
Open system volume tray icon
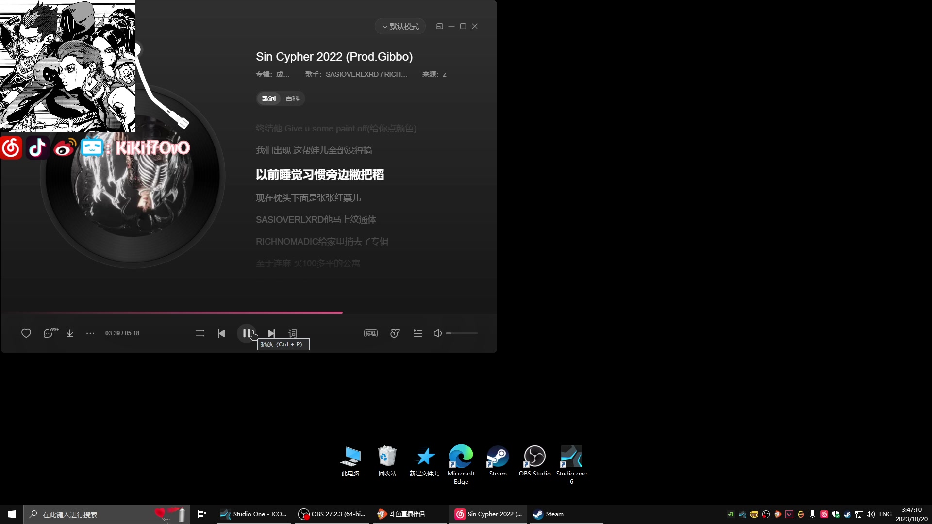(871, 514)
